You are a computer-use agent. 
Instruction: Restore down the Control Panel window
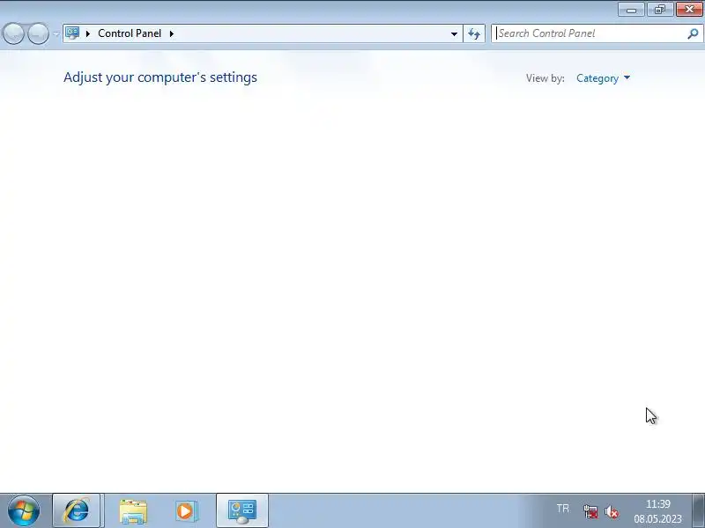tap(659, 10)
